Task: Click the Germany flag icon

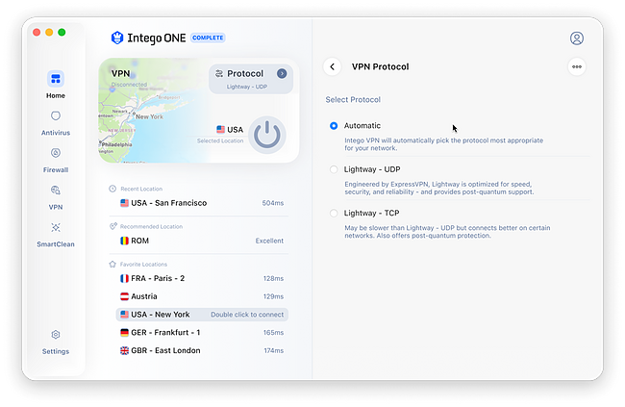Action: click(x=124, y=332)
